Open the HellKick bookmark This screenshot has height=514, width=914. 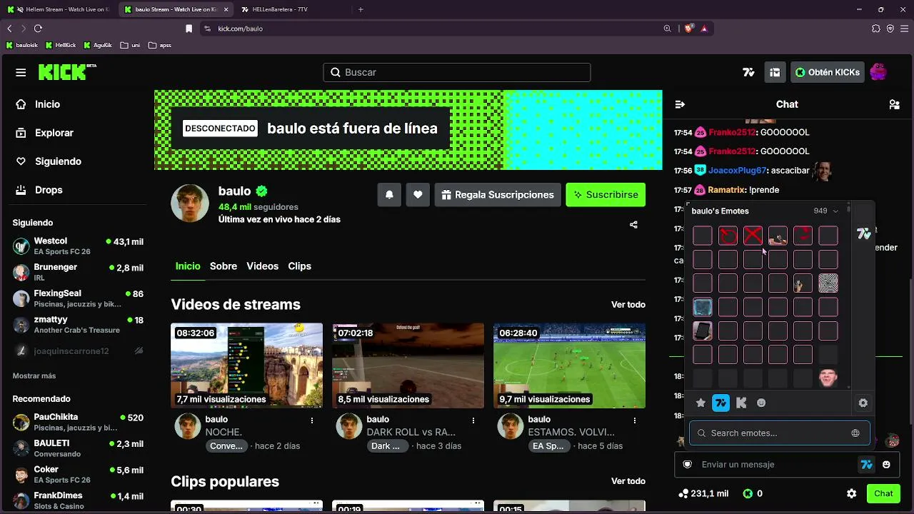pyautogui.click(x=61, y=45)
